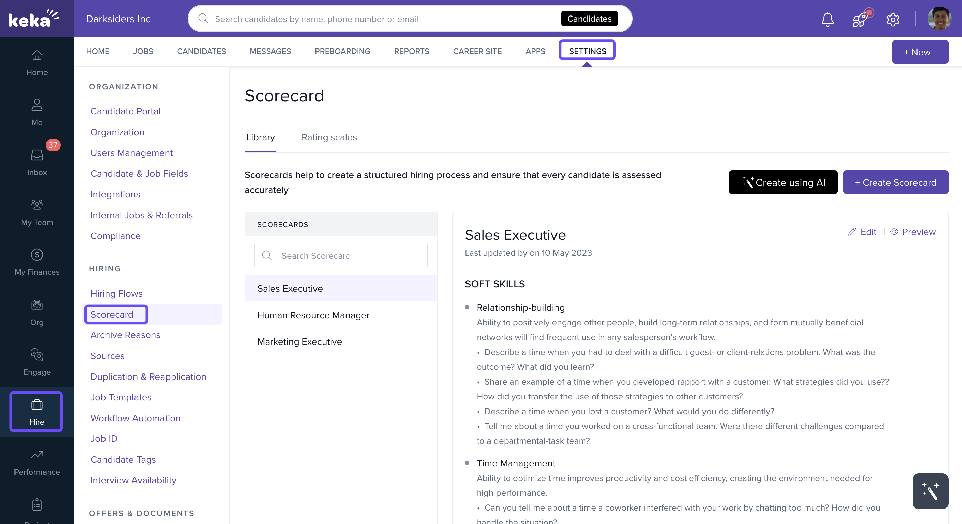This screenshot has height=524, width=962.
Task: Open the Performance sidebar section
Action: tap(37, 462)
